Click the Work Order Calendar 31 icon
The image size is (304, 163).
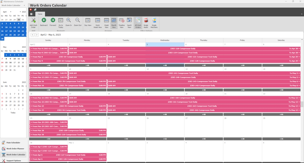point(3,155)
